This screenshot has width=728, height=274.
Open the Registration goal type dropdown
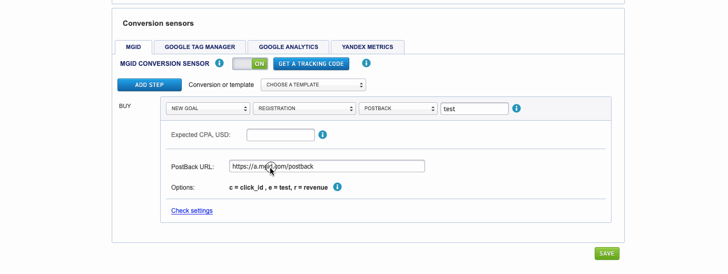click(304, 109)
